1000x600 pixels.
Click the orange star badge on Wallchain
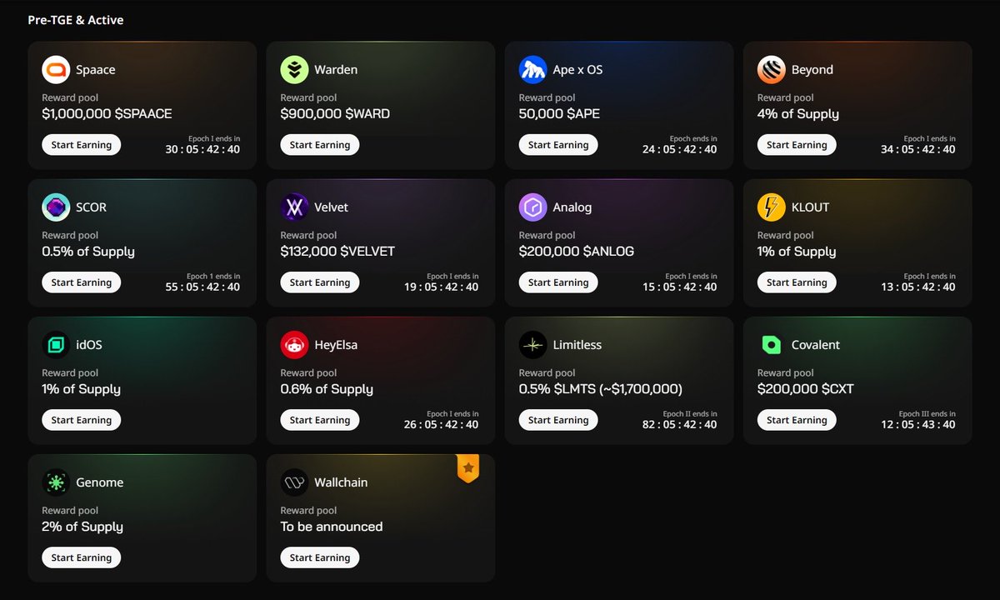tap(467, 468)
